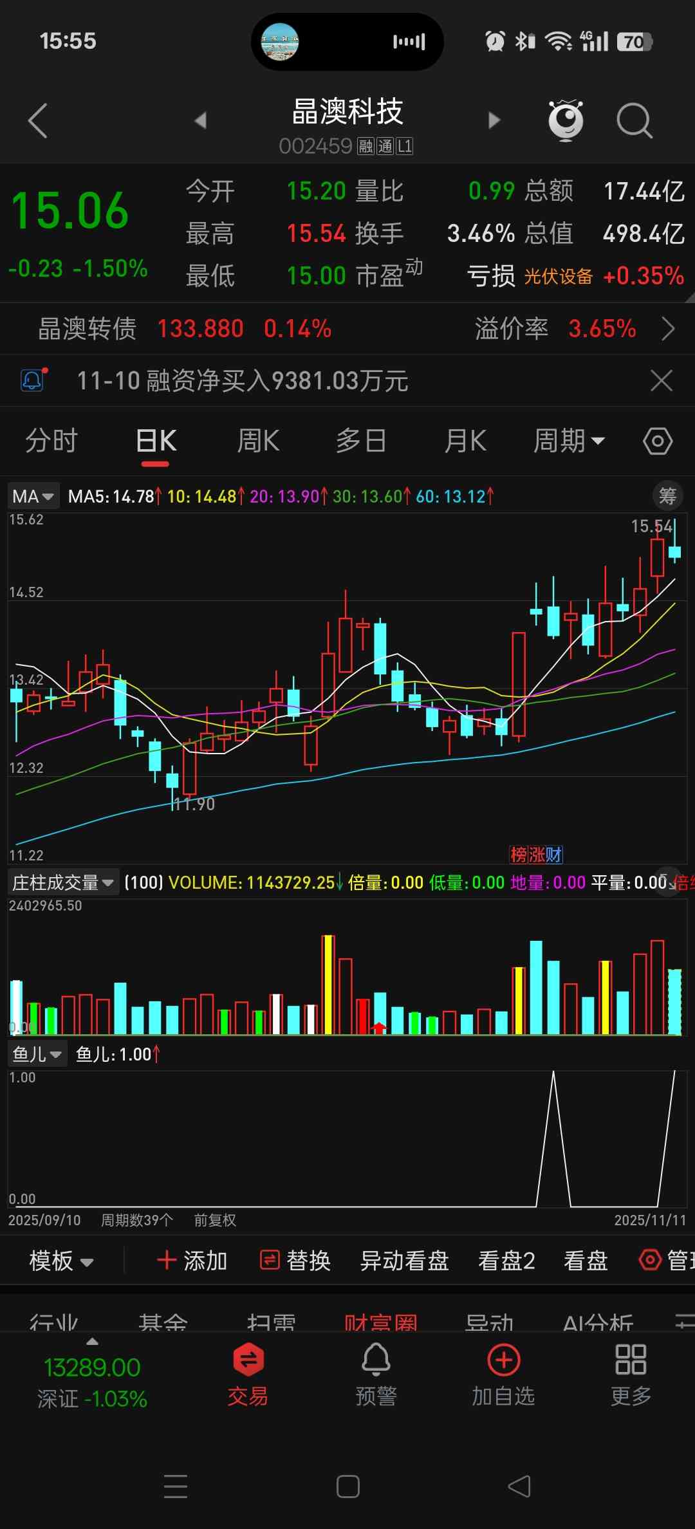Tap the chart settings hexagon icon
This screenshot has width=695, height=1529.
pos(657,441)
